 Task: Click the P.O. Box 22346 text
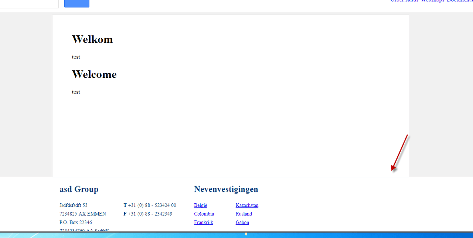click(x=76, y=222)
